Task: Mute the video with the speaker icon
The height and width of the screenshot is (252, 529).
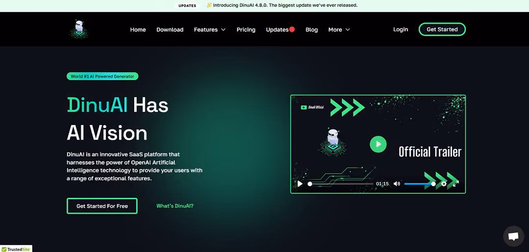Action: point(397,184)
